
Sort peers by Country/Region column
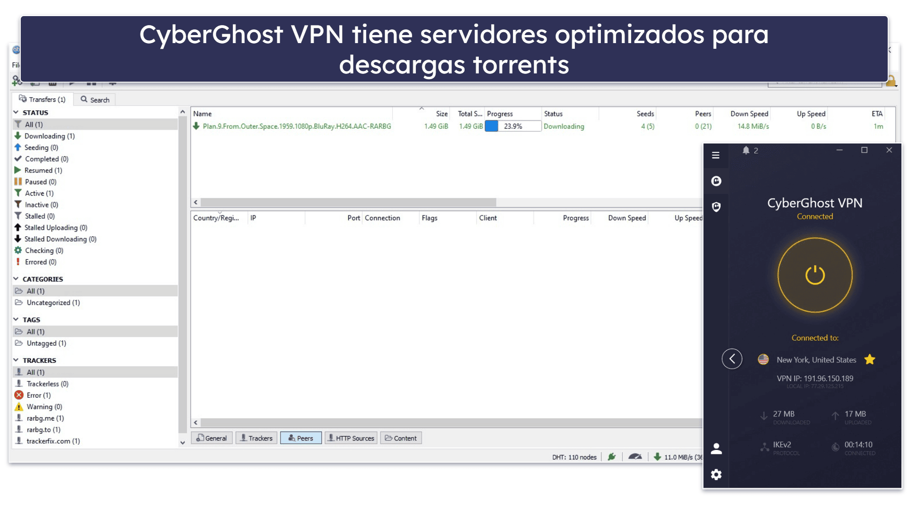tap(220, 218)
